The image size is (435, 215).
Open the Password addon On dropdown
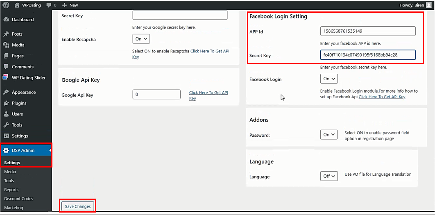(x=329, y=135)
